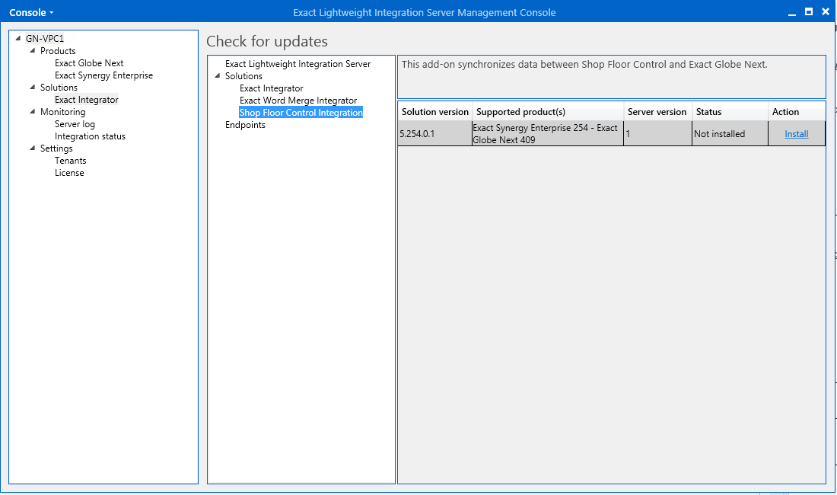Select Endpoints in the updates tree

(x=245, y=124)
